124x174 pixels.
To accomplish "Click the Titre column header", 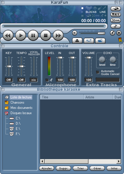I will [x=62, y=97].
